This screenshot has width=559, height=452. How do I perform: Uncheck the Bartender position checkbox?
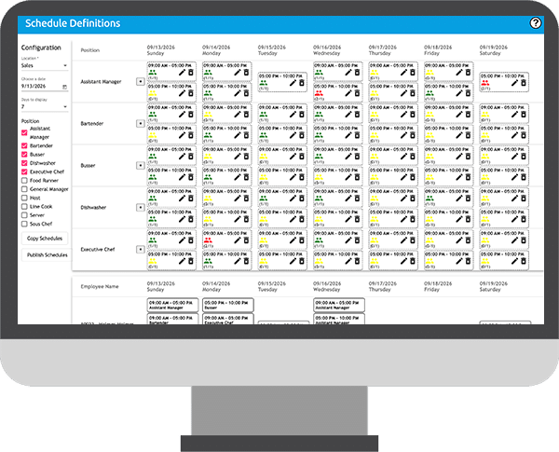point(24,145)
